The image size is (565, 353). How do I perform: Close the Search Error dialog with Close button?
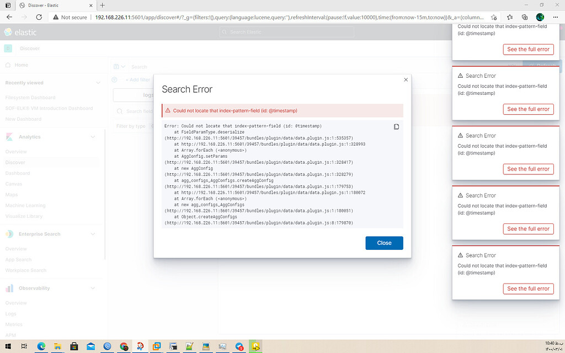click(x=384, y=243)
